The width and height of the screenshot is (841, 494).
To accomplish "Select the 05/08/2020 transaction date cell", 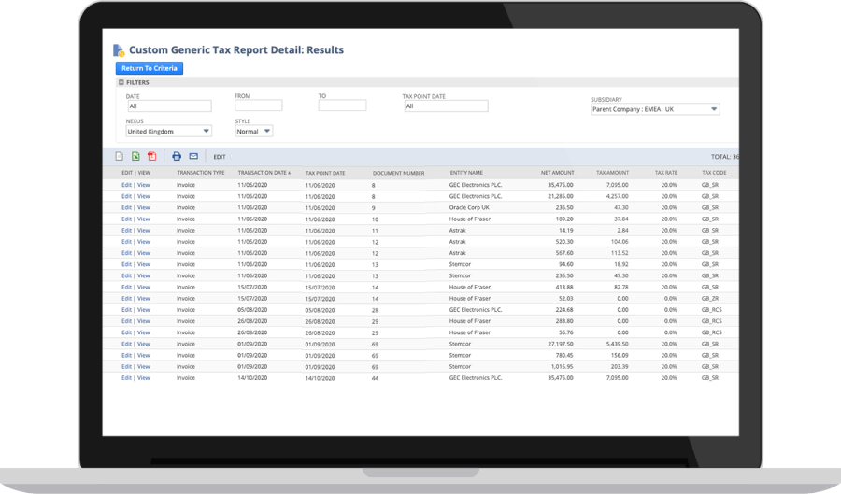I will pyautogui.click(x=252, y=310).
